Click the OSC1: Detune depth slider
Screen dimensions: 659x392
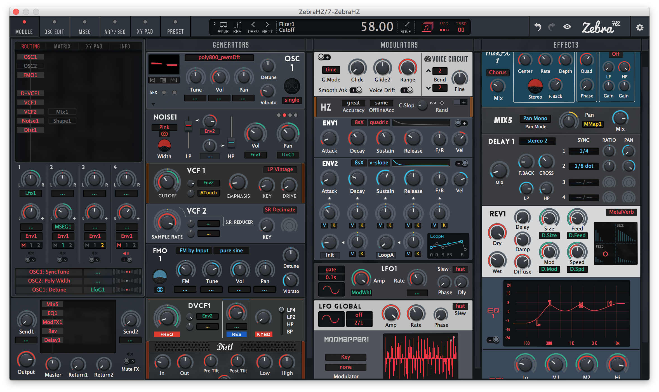127,290
